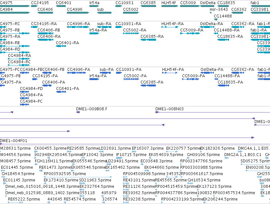
Task: Select the CG34195 gene label
Action: [40, 3]
